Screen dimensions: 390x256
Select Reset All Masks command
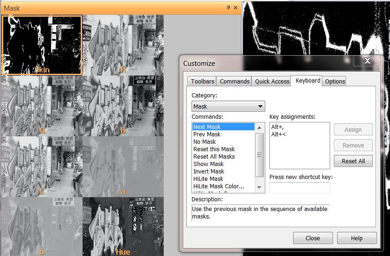pos(224,156)
